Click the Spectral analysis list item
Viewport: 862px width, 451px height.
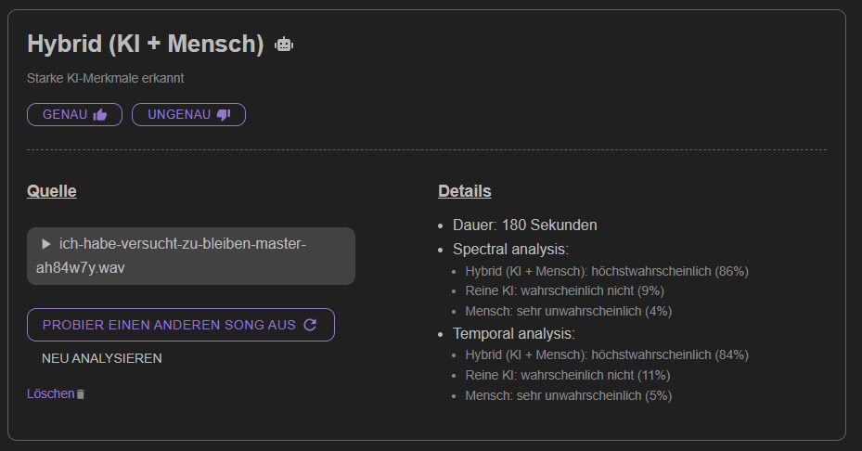[510, 249]
